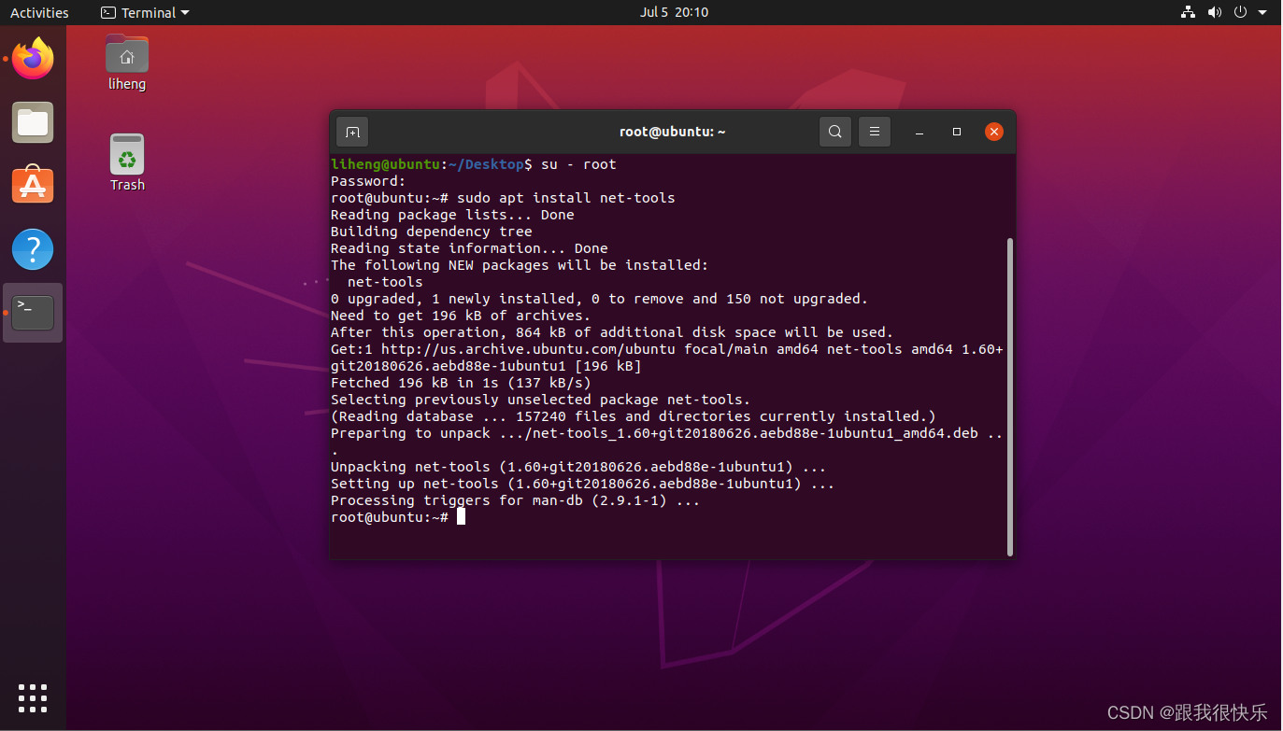
Task: Click 'Reading package lists... Done' line
Action: click(x=452, y=215)
